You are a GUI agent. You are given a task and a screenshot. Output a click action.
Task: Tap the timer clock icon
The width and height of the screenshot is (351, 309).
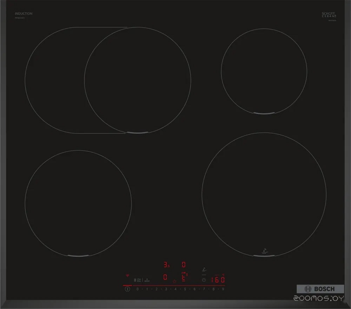click(x=204, y=280)
